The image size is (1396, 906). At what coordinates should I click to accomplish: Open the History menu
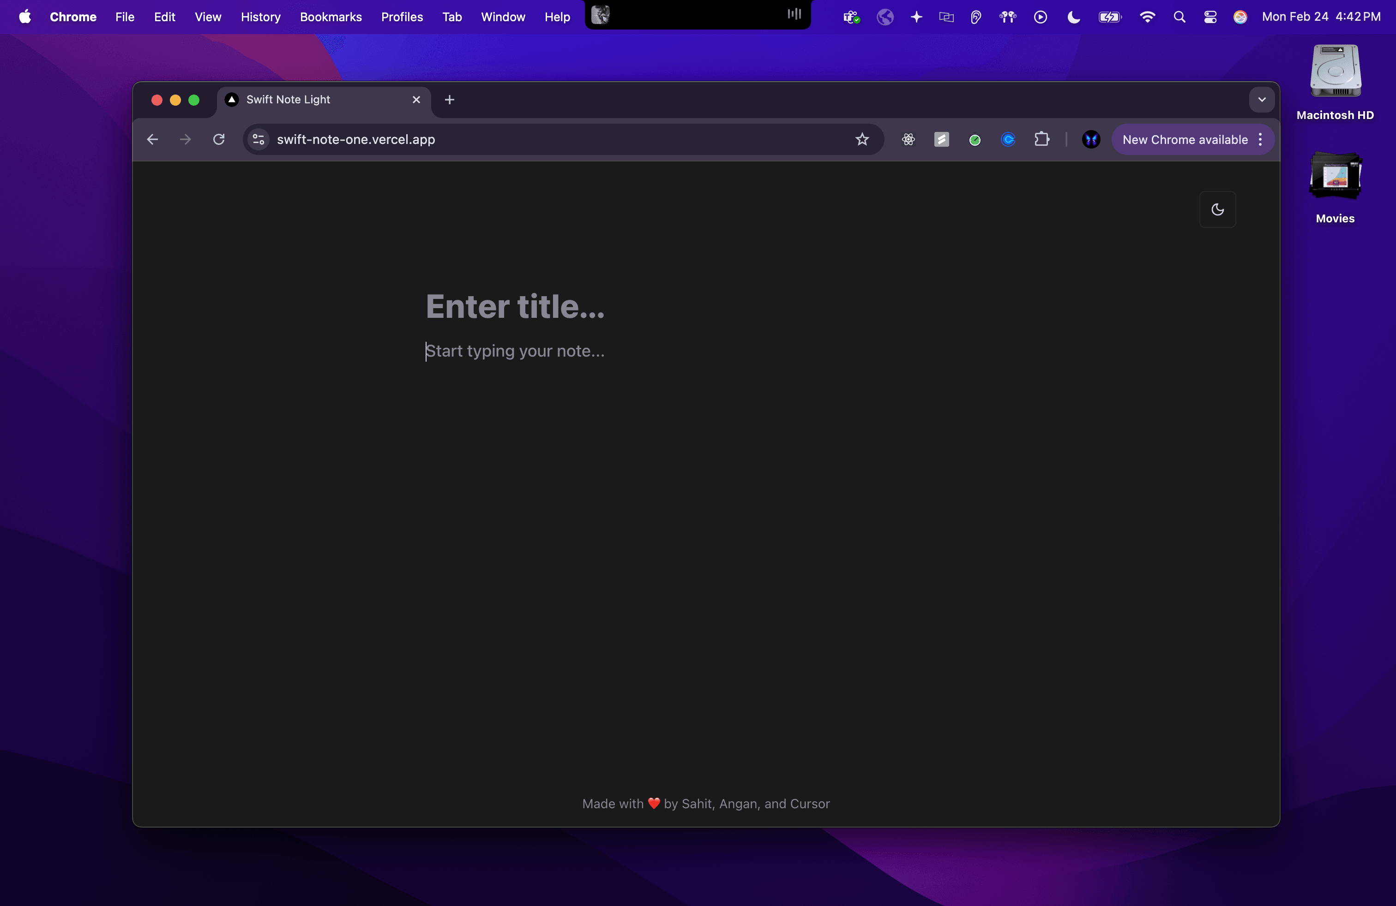(260, 17)
